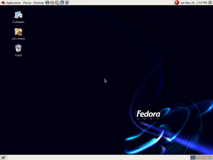
Task: Open the clock showing Sat May 24
Action: pyautogui.click(x=193, y=3)
